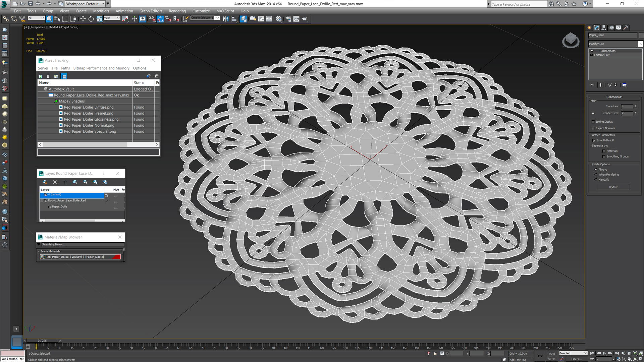Screen dimensions: 644x362
Task: Click the Update button in TurboSmooth
Action: click(613, 187)
